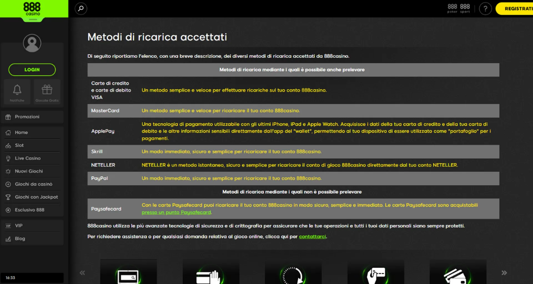Image resolution: width=533 pixels, height=284 pixels.
Task: Click the Giochi da casinò chip icon
Action: click(x=8, y=184)
